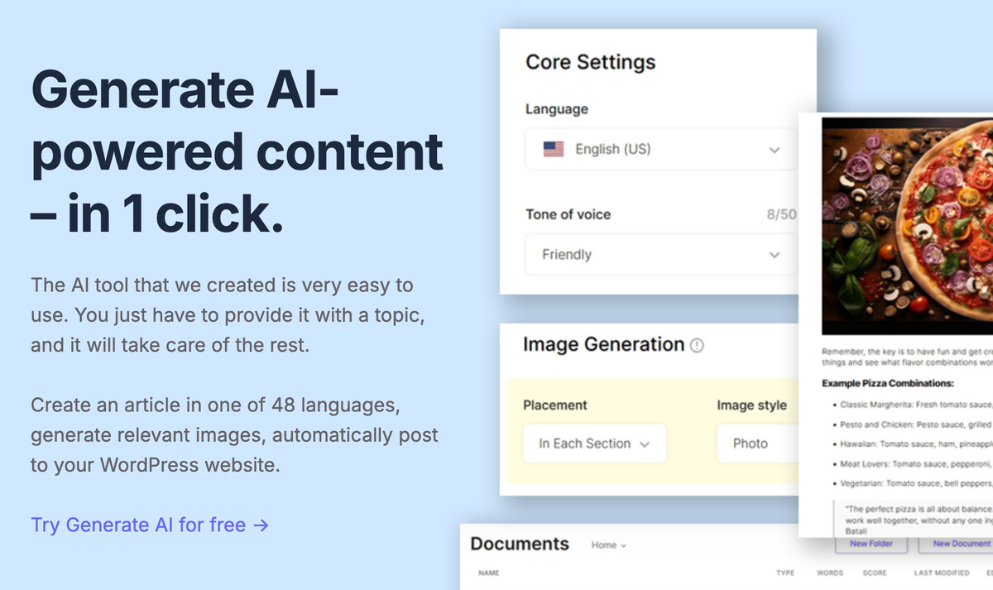Open the English (US) language dropdown
The image size is (993, 590).
tap(660, 150)
